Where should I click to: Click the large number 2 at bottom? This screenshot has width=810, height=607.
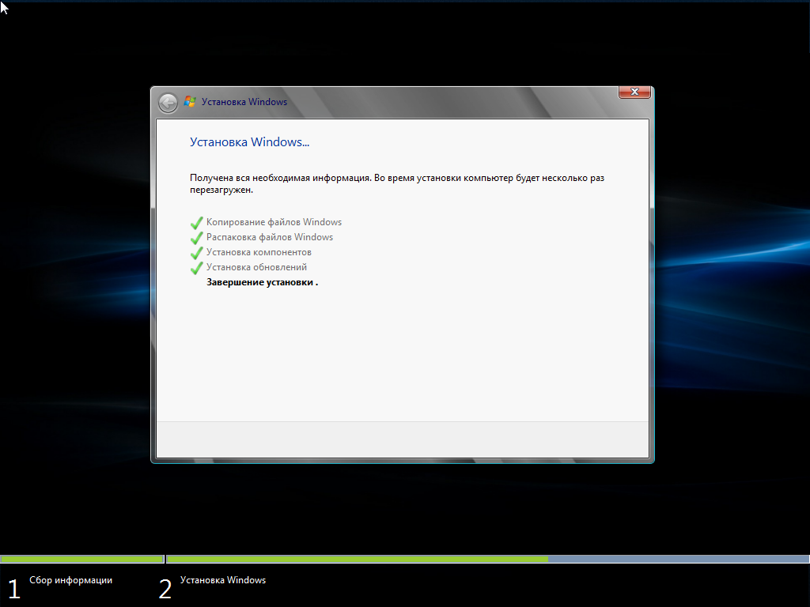tap(165, 589)
